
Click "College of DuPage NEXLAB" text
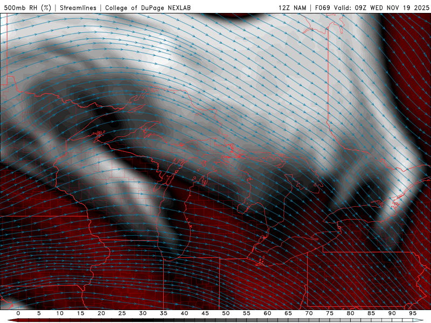(148, 8)
